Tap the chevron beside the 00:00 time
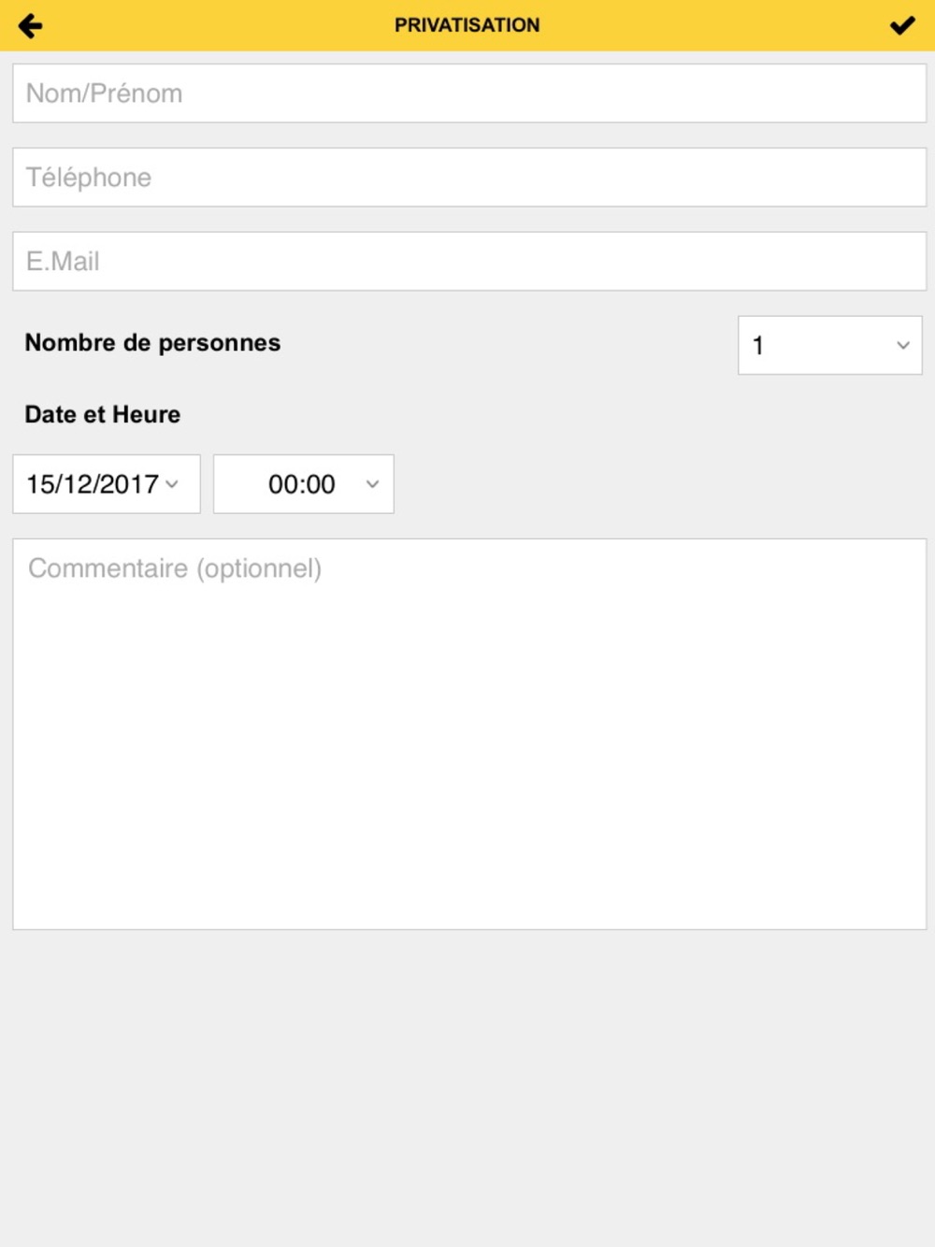935x1247 pixels. click(x=372, y=484)
